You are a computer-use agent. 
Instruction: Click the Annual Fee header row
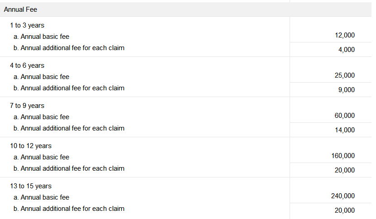point(21,9)
